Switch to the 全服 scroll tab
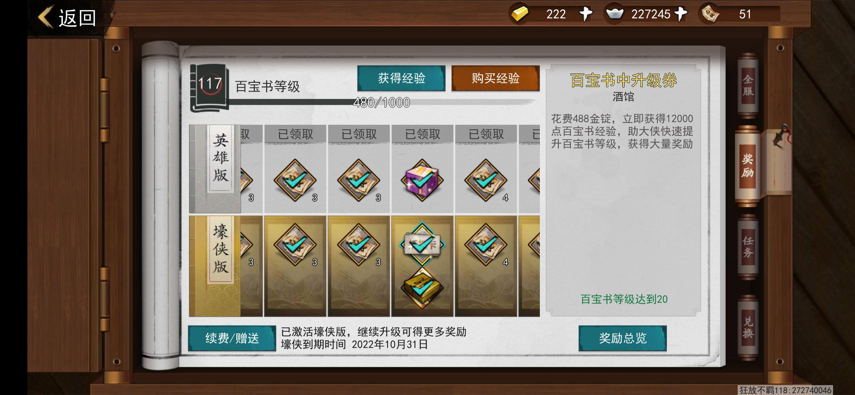The width and height of the screenshot is (855, 395). point(748,86)
